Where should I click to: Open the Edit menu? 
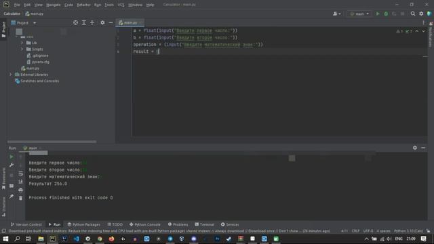tap(27, 5)
